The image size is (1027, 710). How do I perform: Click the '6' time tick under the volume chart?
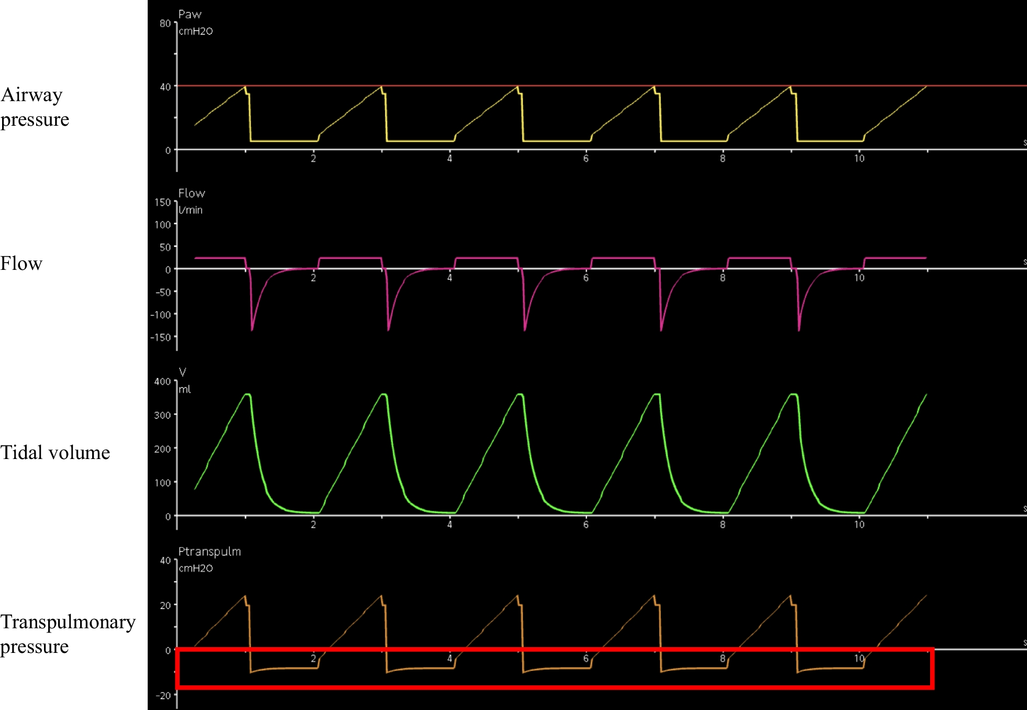point(586,525)
